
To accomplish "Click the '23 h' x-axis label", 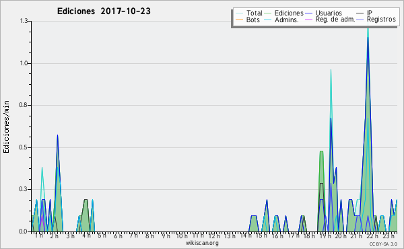I will tap(389, 236).
